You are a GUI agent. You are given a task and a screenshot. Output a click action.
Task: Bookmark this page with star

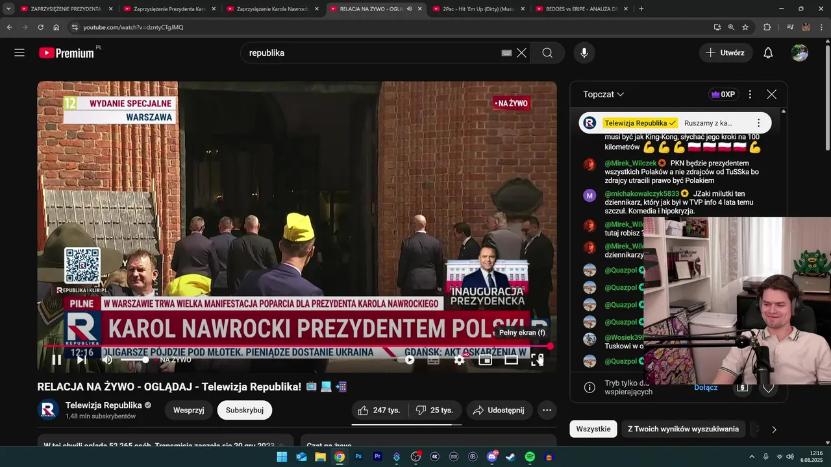[745, 27]
